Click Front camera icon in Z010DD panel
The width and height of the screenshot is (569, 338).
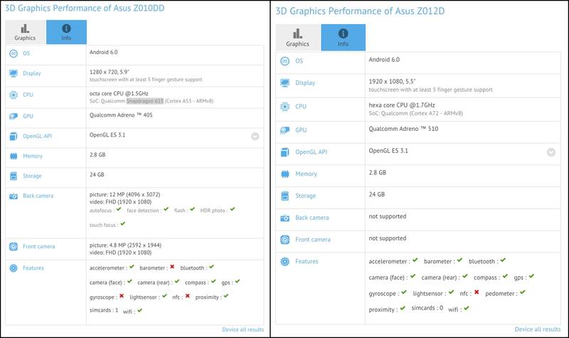tap(14, 246)
